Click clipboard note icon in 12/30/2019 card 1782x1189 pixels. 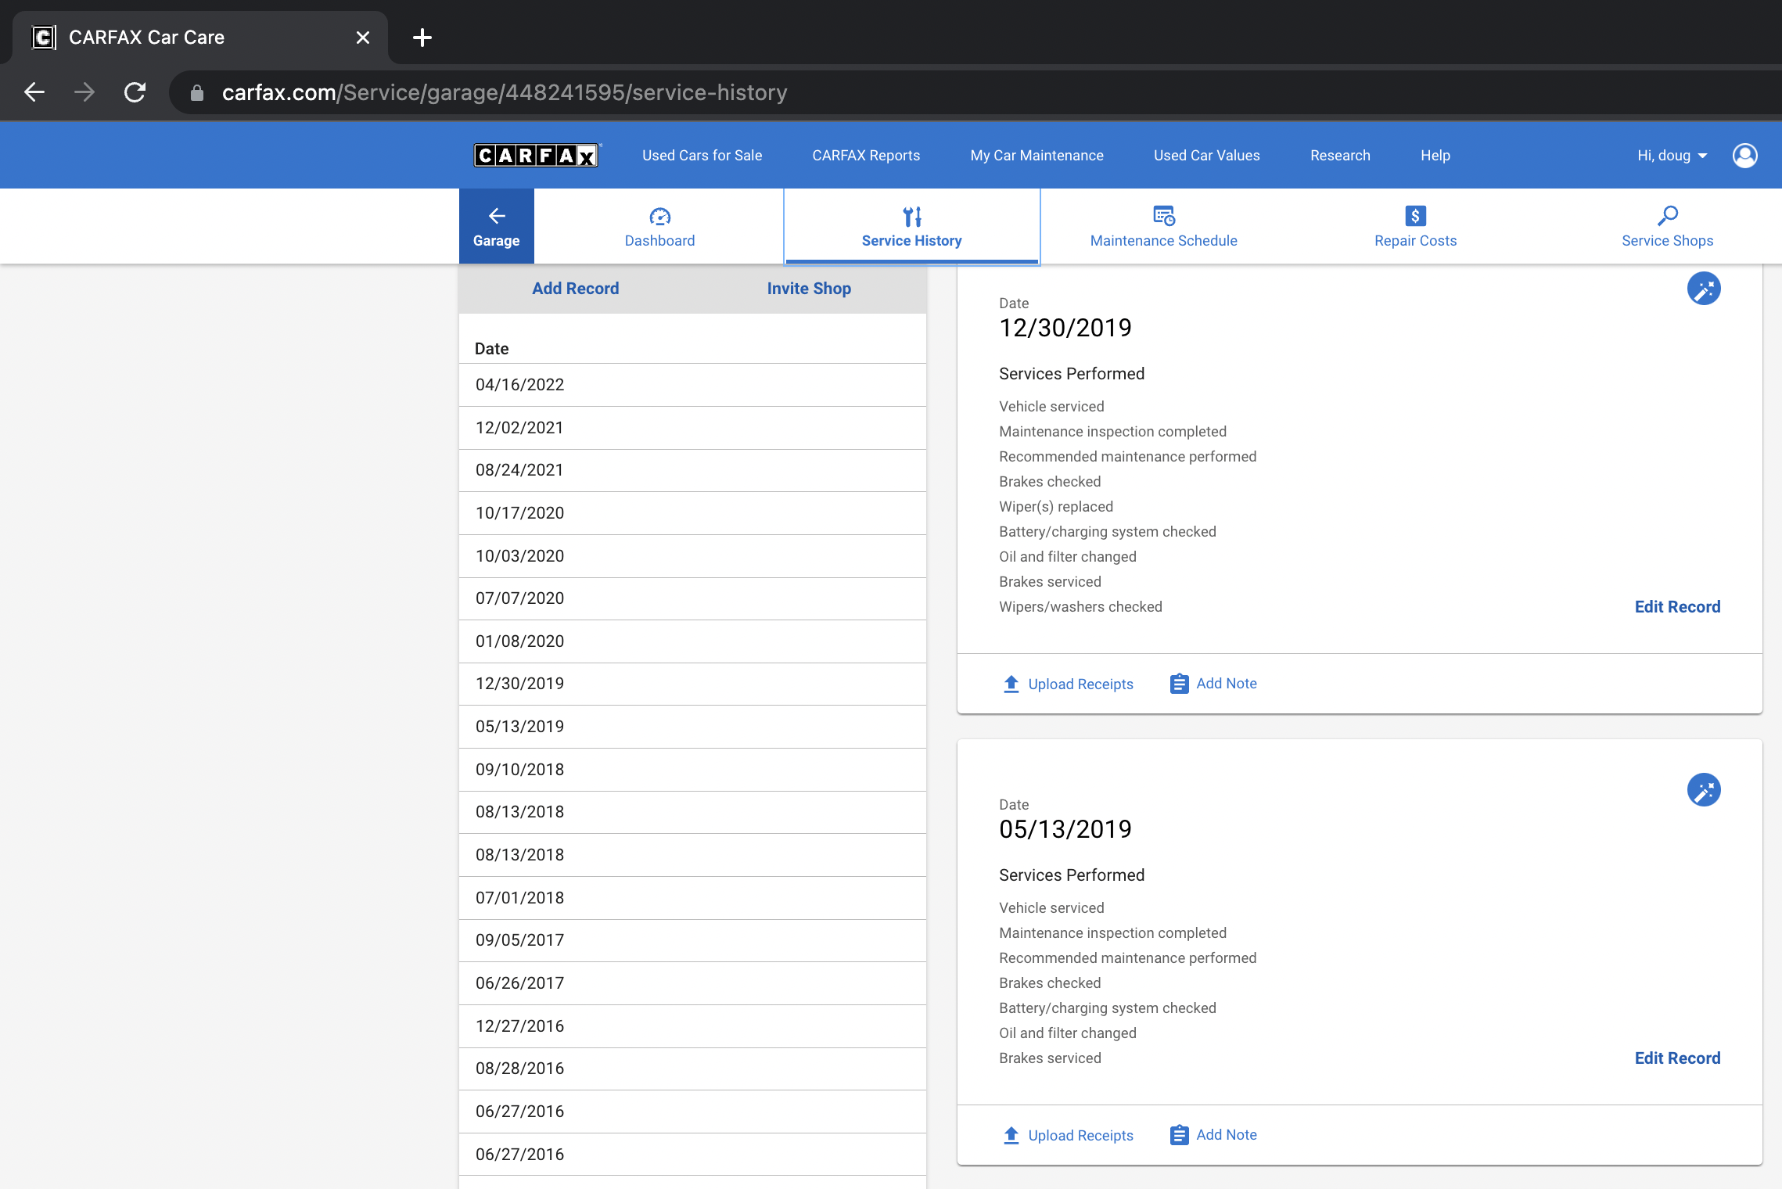coord(1179,684)
